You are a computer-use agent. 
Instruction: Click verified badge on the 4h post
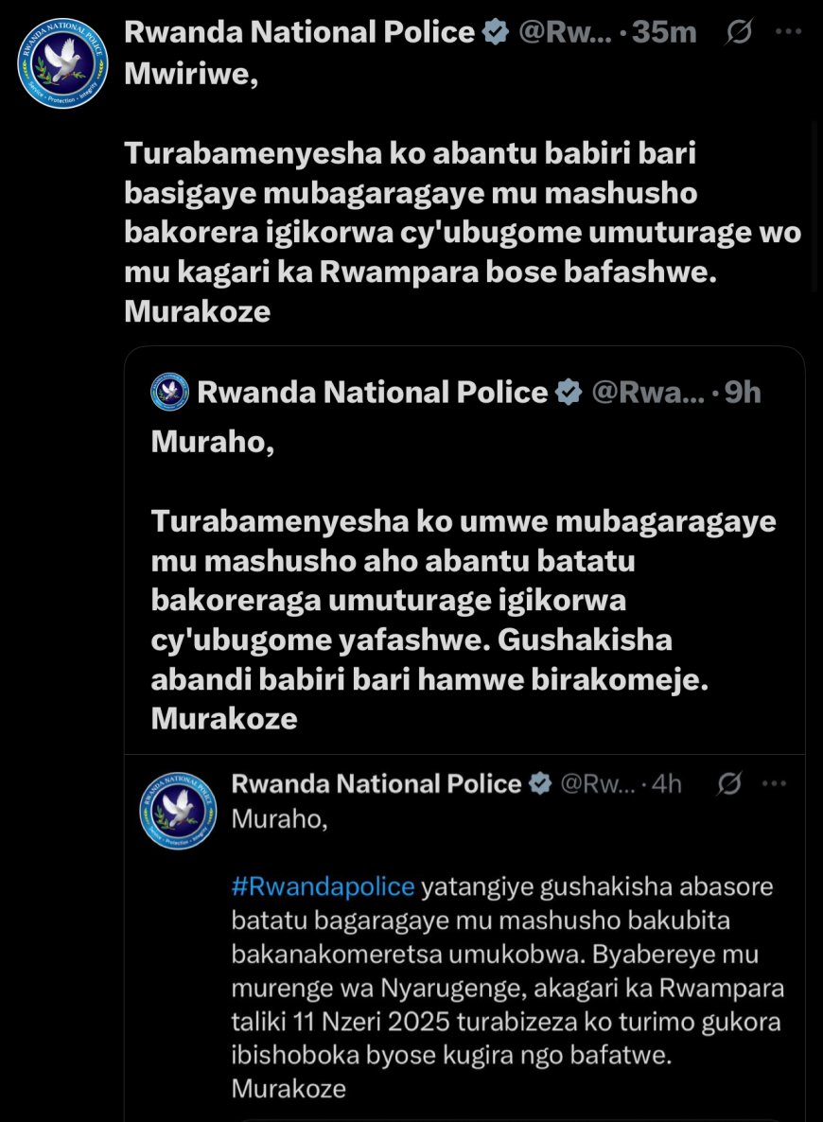[x=539, y=783]
